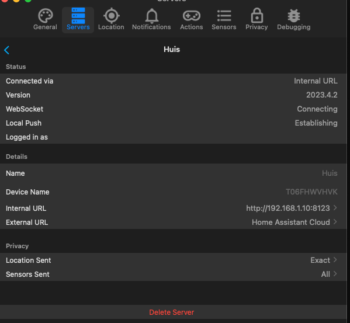Viewport: 350px width, 323px height.
Task: Click the Privacy tab label text
Action: (x=257, y=27)
